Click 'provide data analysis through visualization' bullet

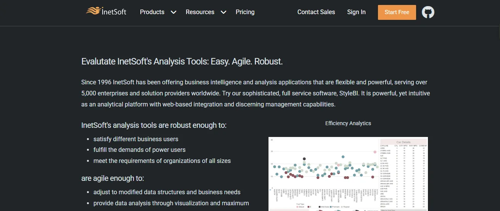[x=171, y=203]
